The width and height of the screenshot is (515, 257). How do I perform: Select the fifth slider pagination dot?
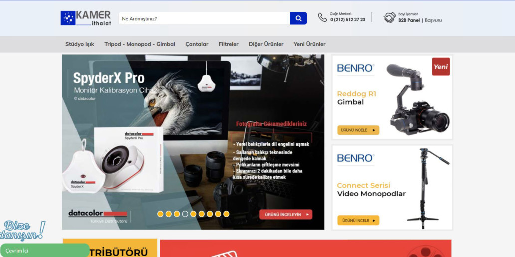click(x=193, y=214)
